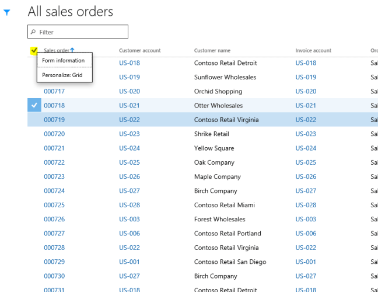This screenshot has height=292, width=378.
Task: Open sales order 000724 link
Action: pos(54,191)
